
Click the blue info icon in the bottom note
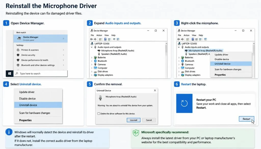[9, 132]
